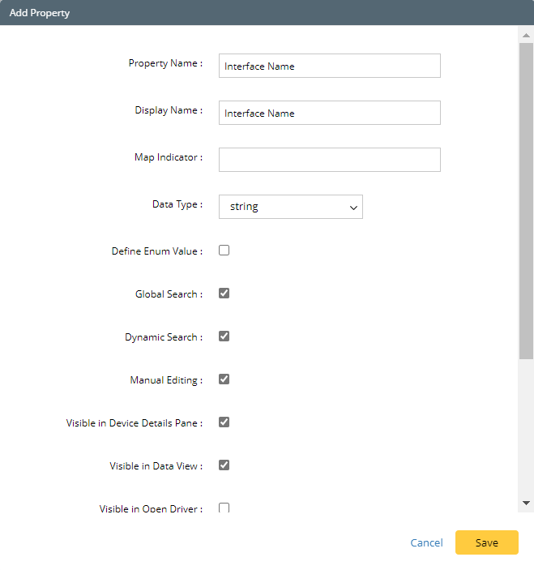
Task: Click the Cancel link
Action: coord(426,543)
